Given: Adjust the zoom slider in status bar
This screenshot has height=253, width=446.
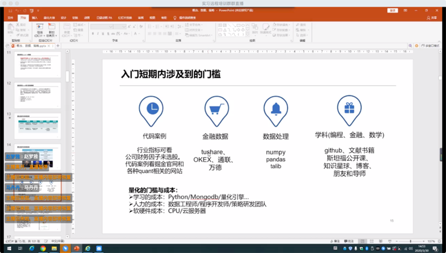Looking at the screenshot, I should tap(412, 242).
